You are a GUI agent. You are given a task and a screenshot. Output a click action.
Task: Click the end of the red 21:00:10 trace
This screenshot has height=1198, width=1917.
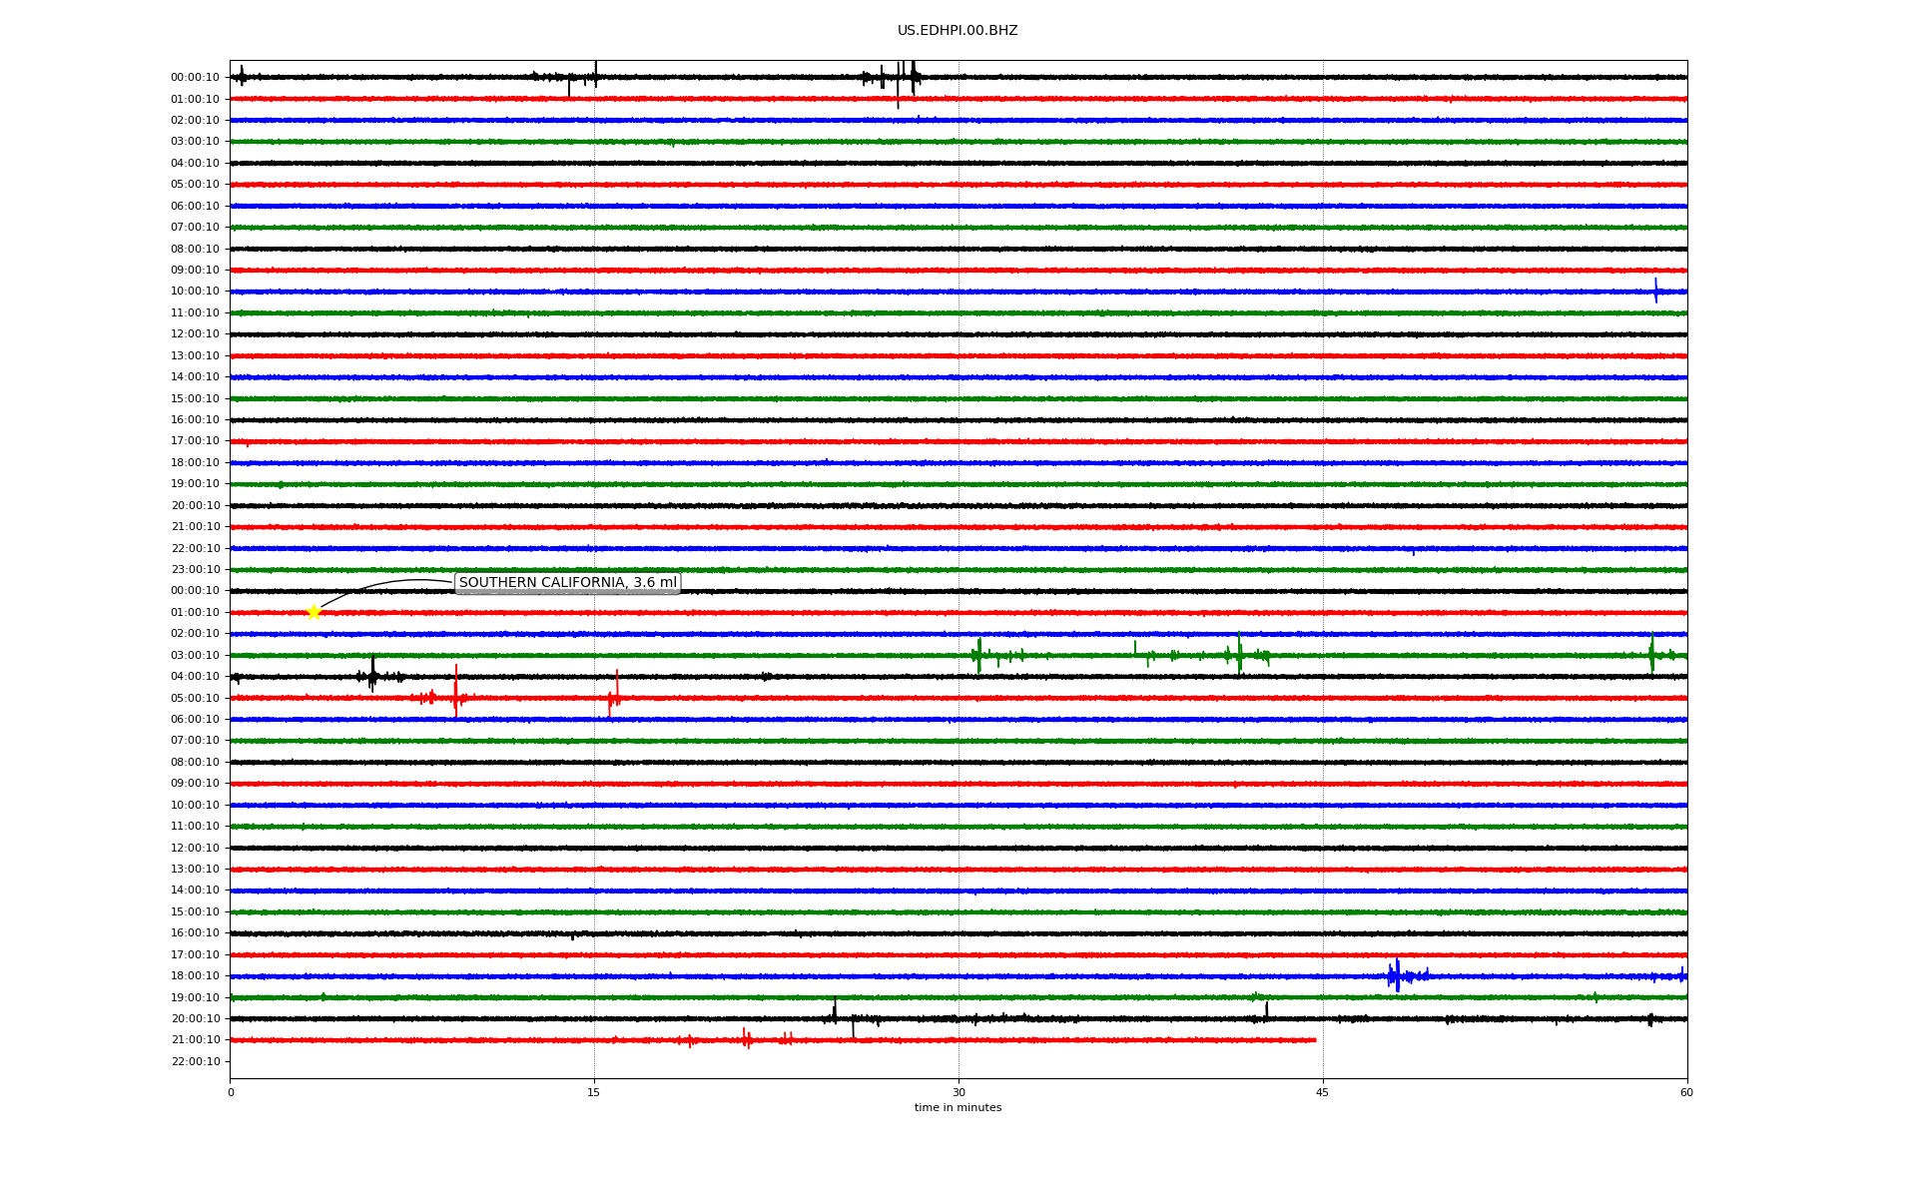pos(1314,1040)
